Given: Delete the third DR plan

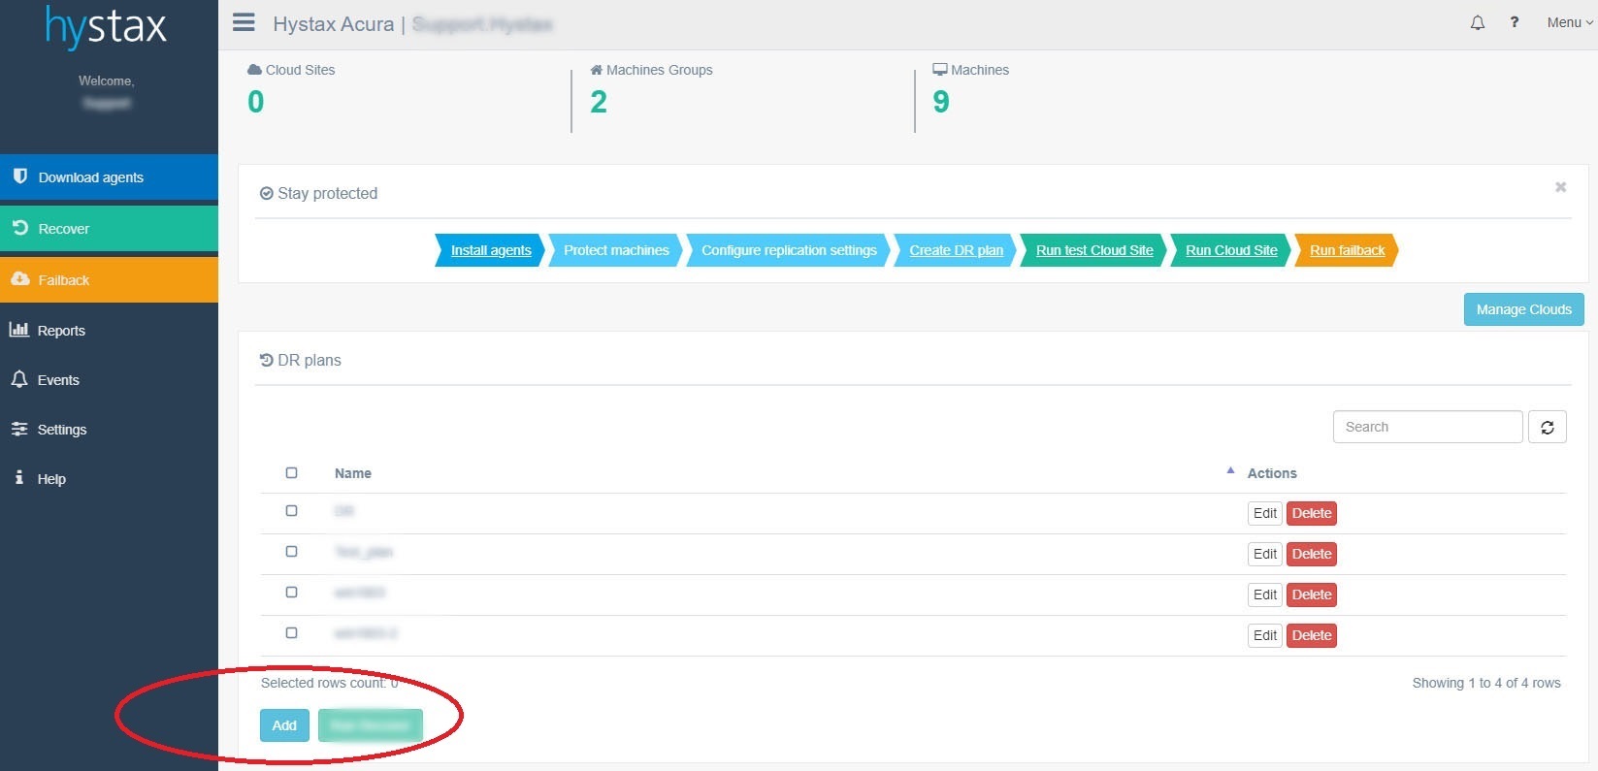Looking at the screenshot, I should (1312, 594).
